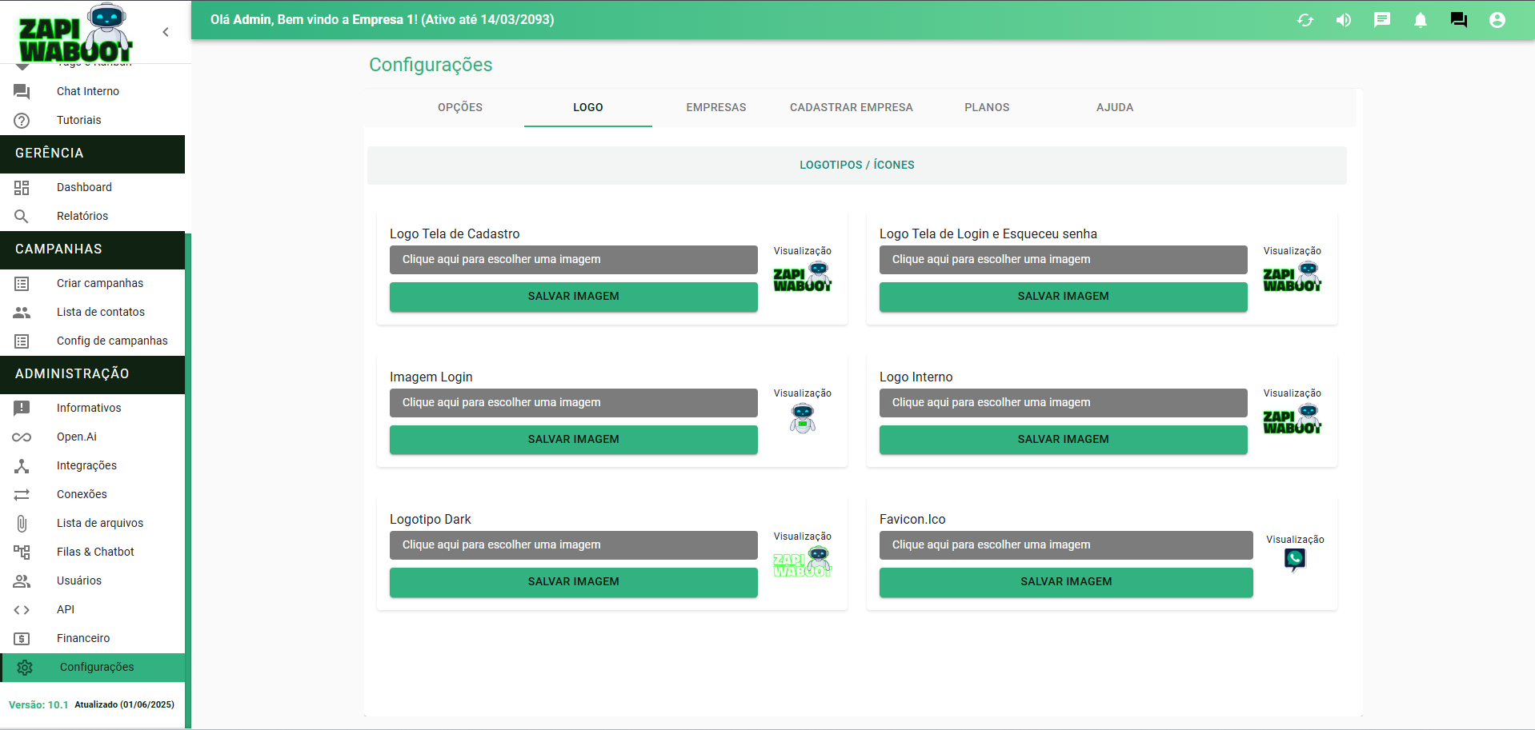This screenshot has height=730, width=1535.
Task: Click the Tutoriais question mark icon
Action: point(22,120)
